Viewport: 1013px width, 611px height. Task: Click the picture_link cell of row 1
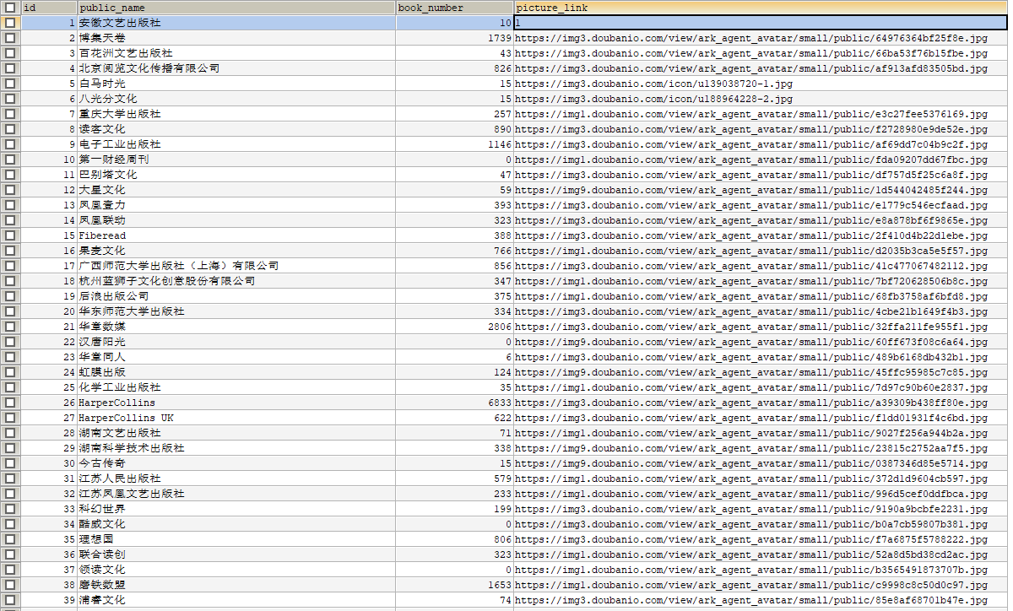[761, 23]
